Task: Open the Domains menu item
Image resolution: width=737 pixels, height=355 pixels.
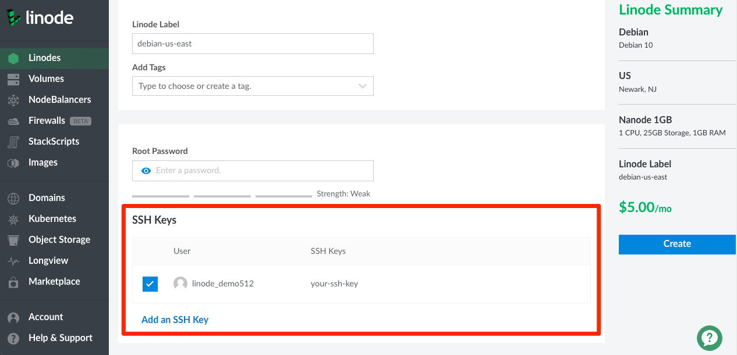Action: pyautogui.click(x=47, y=198)
